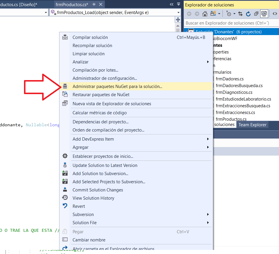Toggle Show All Files in Solution Explorer
Viewport: 279px width, 254px height.
point(264,14)
